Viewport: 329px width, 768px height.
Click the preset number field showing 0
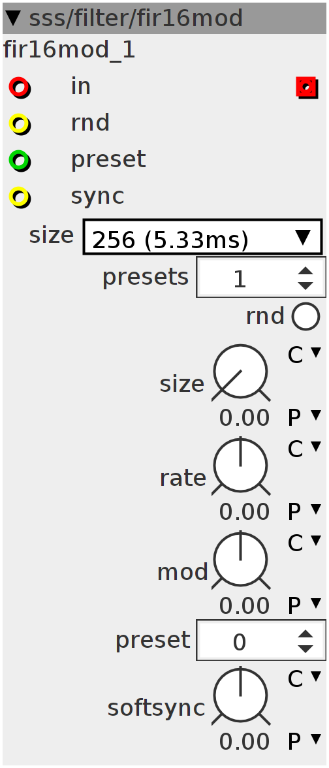pyautogui.click(x=245, y=640)
